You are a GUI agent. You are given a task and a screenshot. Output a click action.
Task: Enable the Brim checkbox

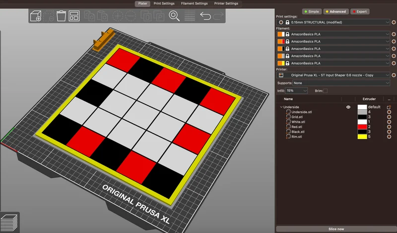326,91
